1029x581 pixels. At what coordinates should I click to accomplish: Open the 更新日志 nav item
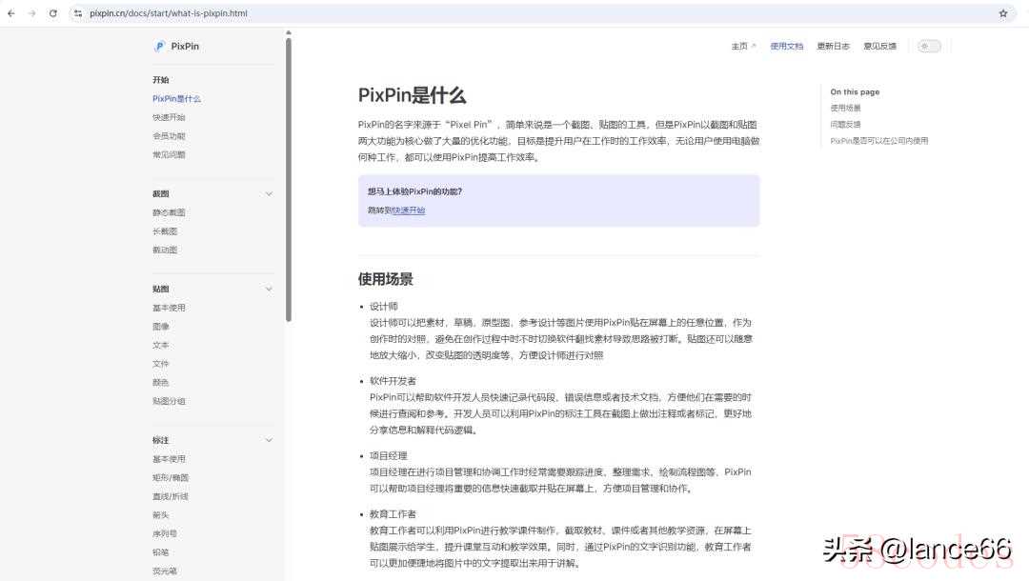tap(833, 46)
